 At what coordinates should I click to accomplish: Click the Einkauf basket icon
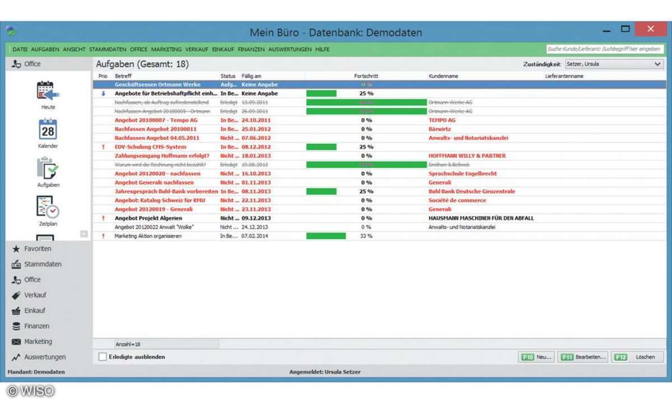(x=16, y=311)
